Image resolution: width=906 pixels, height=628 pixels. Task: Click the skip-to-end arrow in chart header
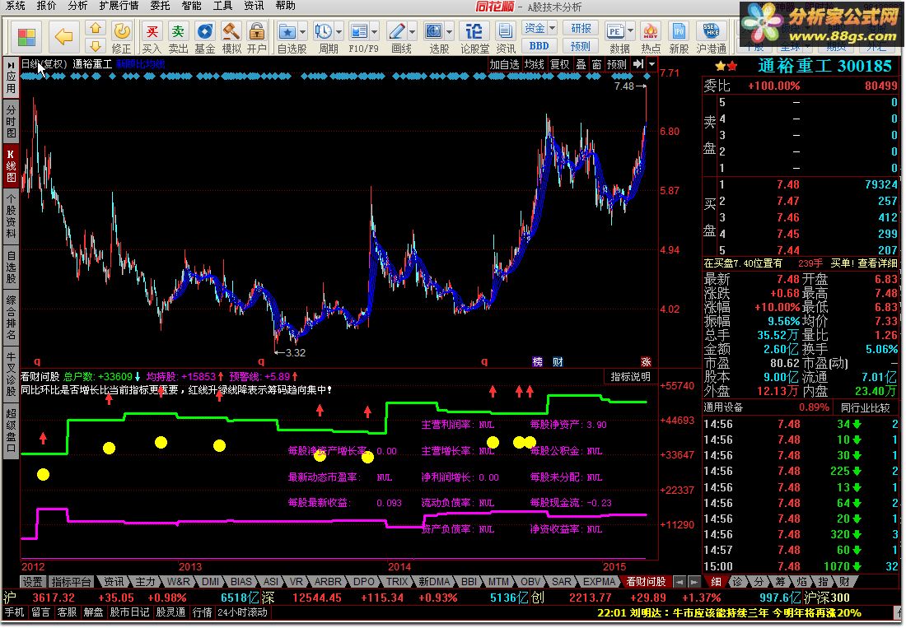point(637,64)
